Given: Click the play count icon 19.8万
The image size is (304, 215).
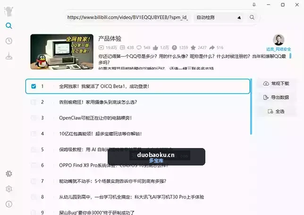Looking at the screenshot, I should pyautogui.click(x=101, y=48).
